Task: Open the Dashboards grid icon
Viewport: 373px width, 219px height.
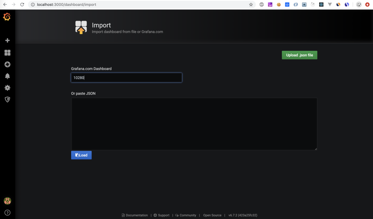Action: click(x=7, y=52)
